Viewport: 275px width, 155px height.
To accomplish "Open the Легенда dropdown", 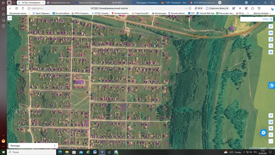I will [x=33, y=146].
